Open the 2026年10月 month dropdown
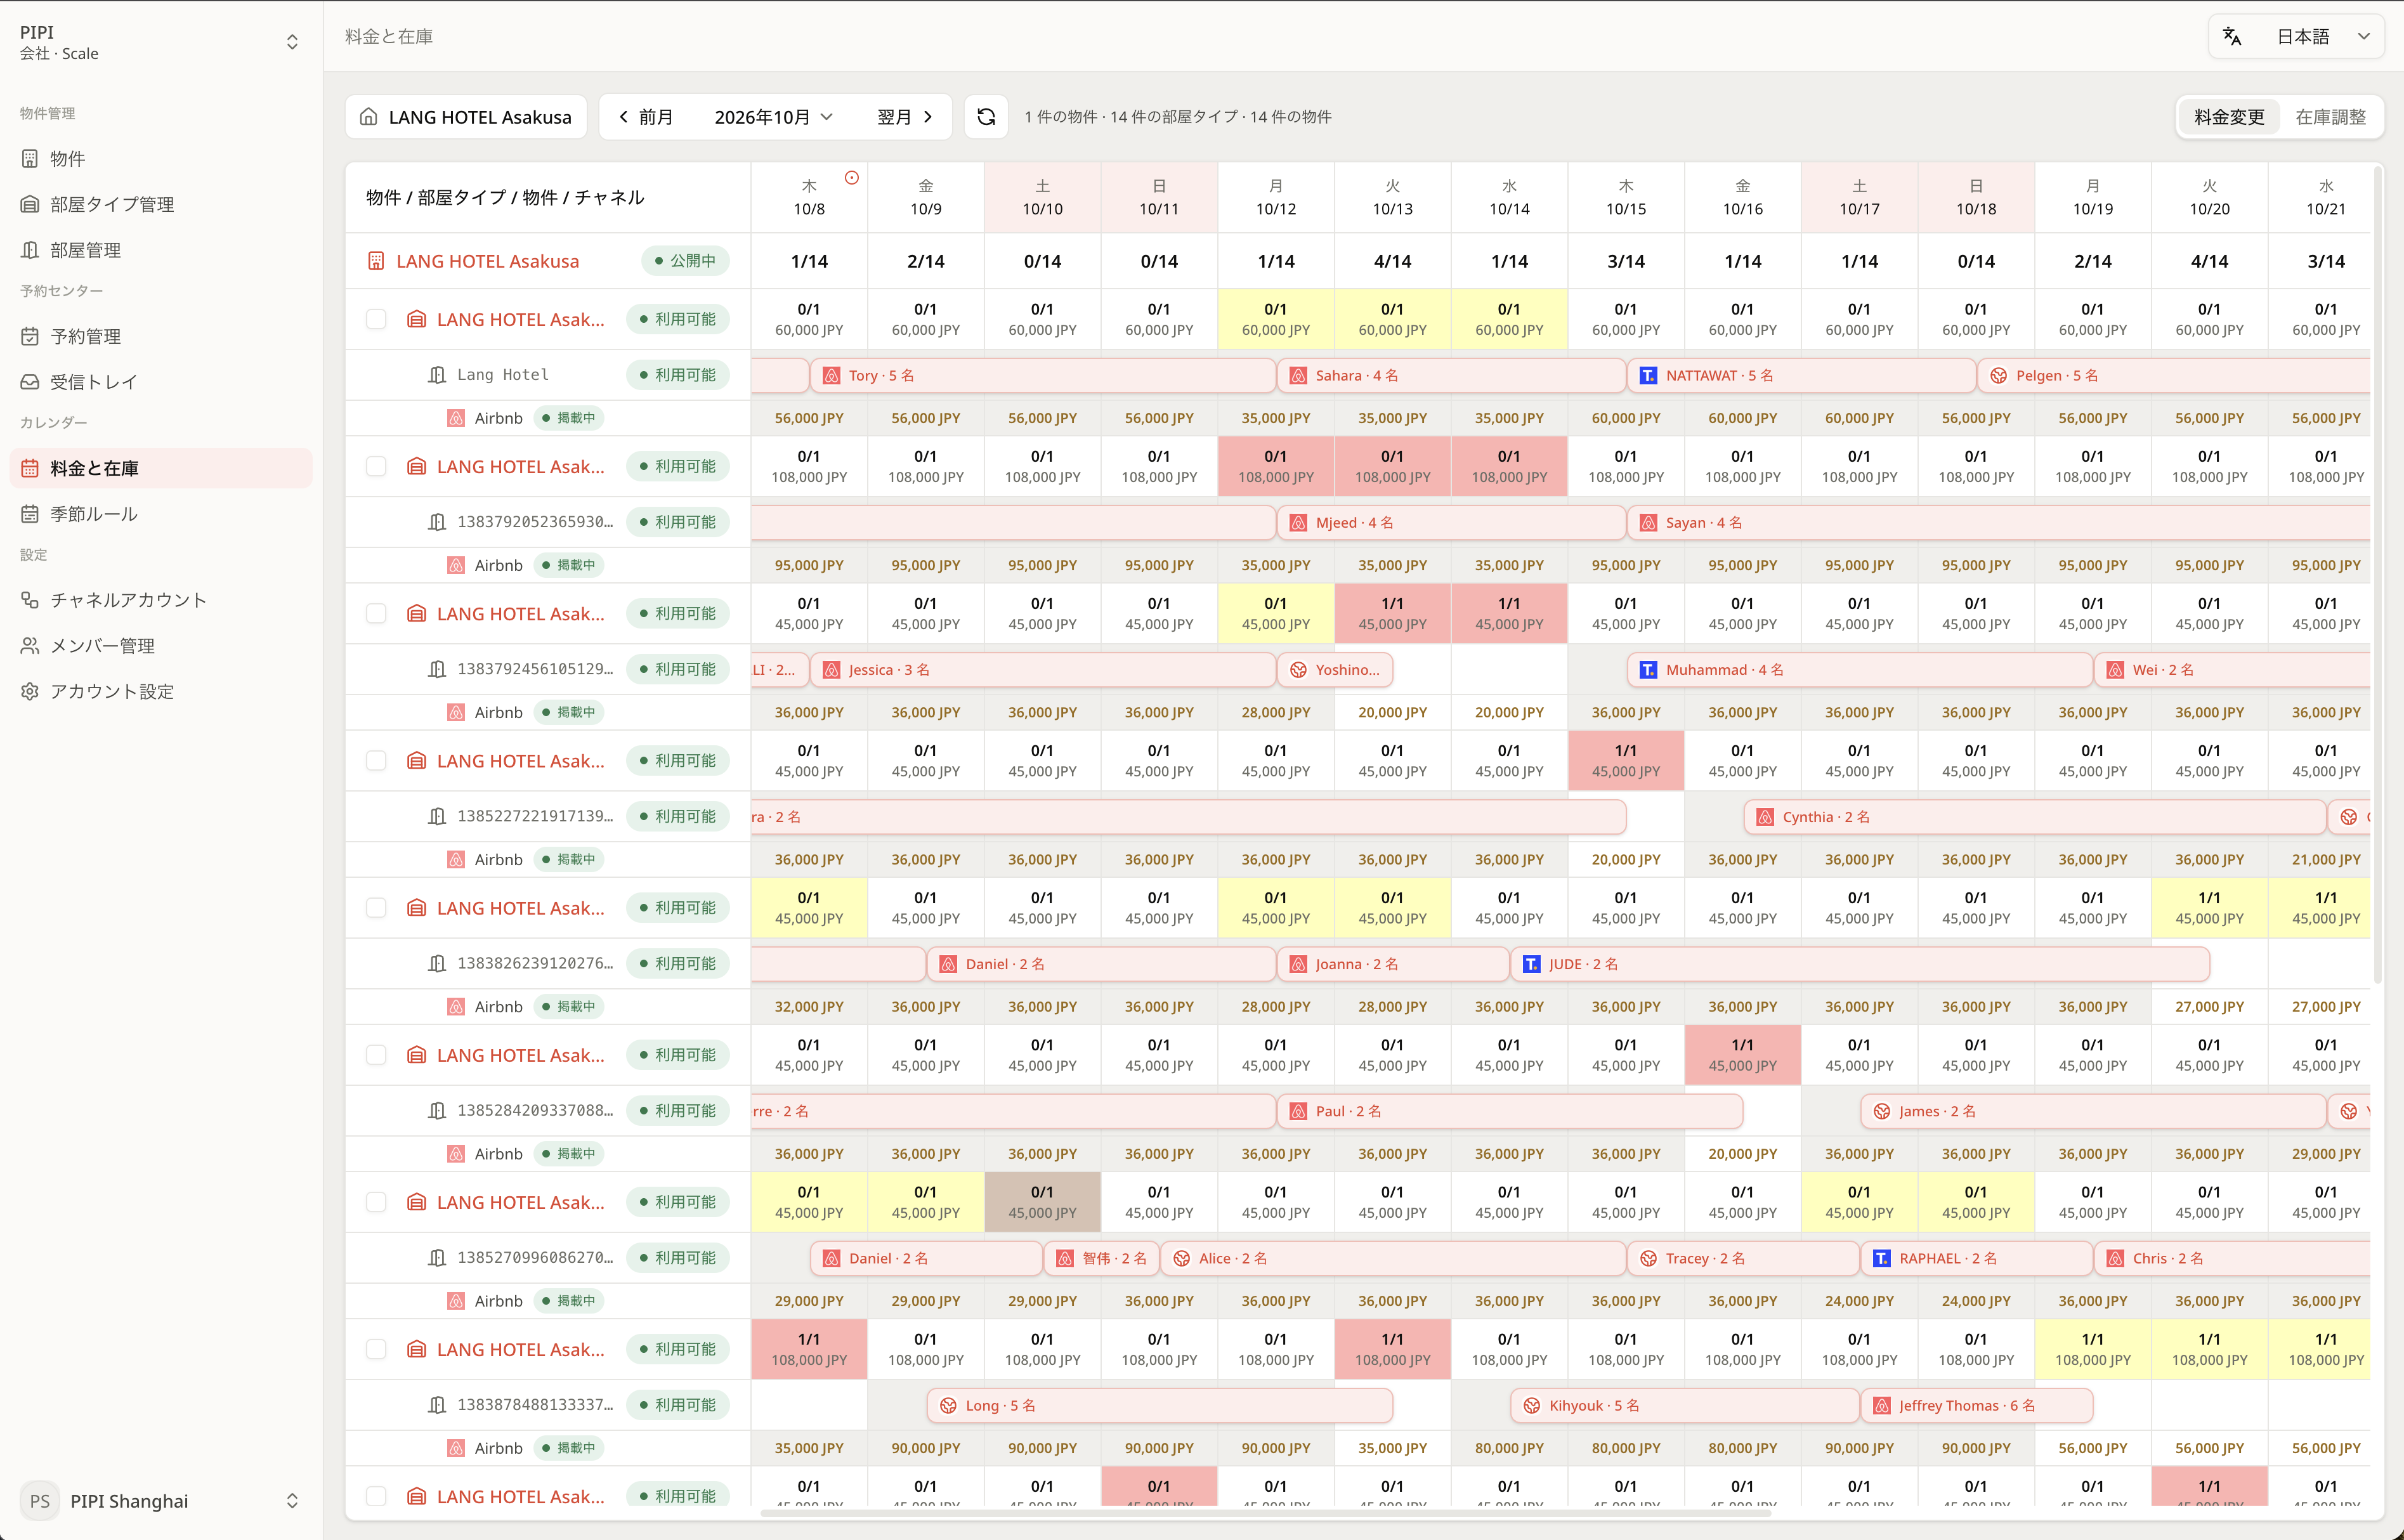This screenshot has height=1540, width=2404. (773, 117)
